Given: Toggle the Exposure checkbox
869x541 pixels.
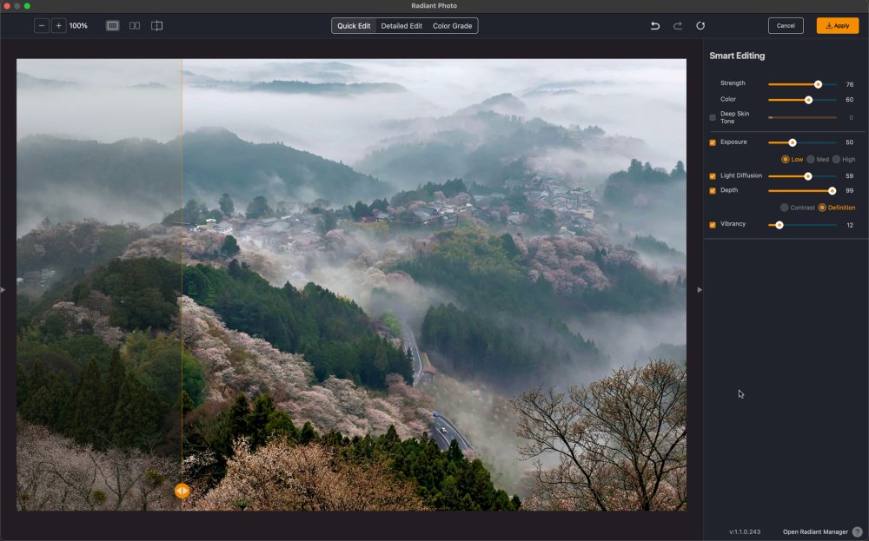Looking at the screenshot, I should click(713, 142).
